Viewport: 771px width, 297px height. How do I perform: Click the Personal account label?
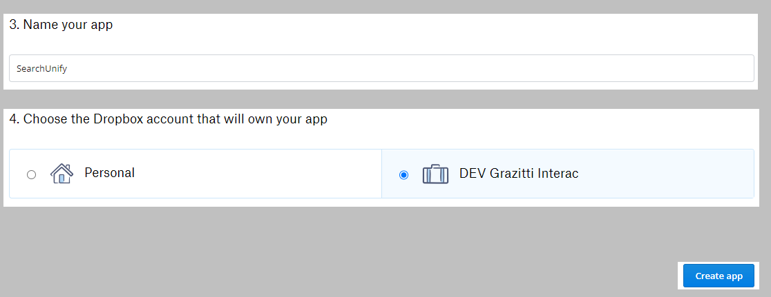tap(109, 173)
